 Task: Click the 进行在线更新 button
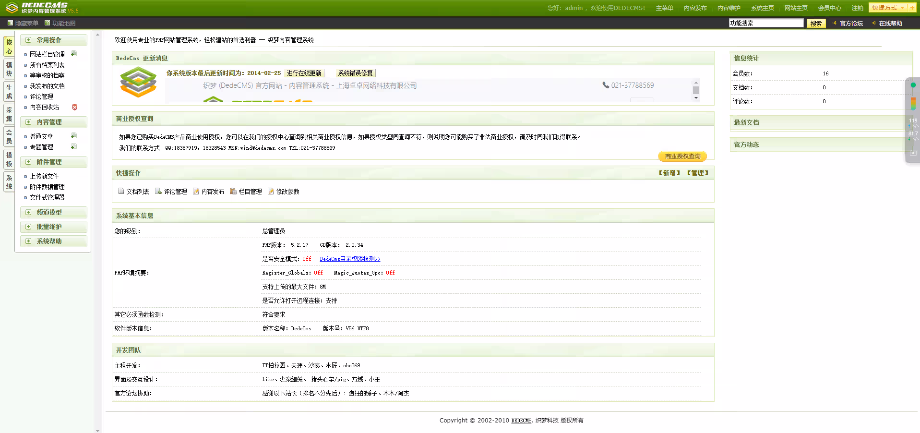[304, 73]
